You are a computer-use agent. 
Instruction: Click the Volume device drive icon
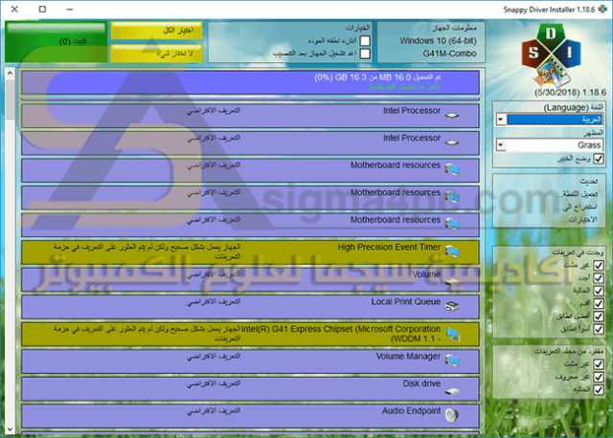point(452,281)
